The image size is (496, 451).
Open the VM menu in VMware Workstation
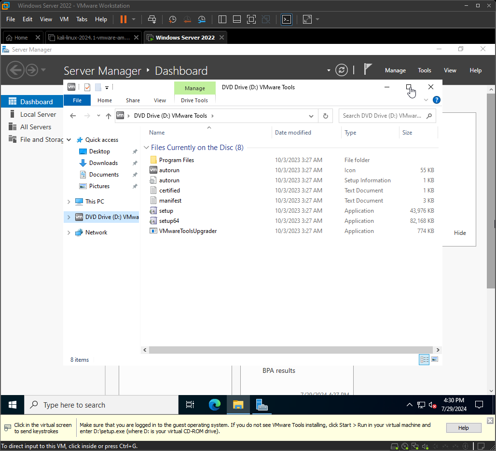[x=64, y=19]
